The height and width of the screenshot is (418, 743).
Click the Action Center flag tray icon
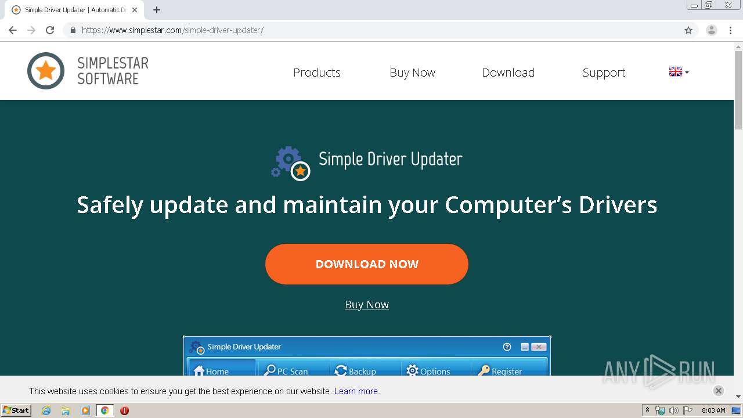[x=688, y=410]
